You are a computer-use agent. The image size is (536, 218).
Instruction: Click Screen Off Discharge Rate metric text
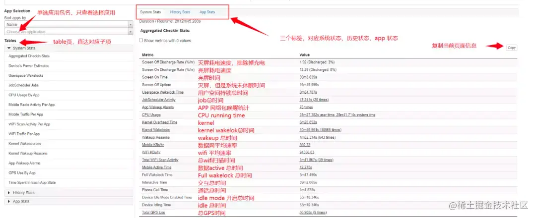tap(168, 62)
